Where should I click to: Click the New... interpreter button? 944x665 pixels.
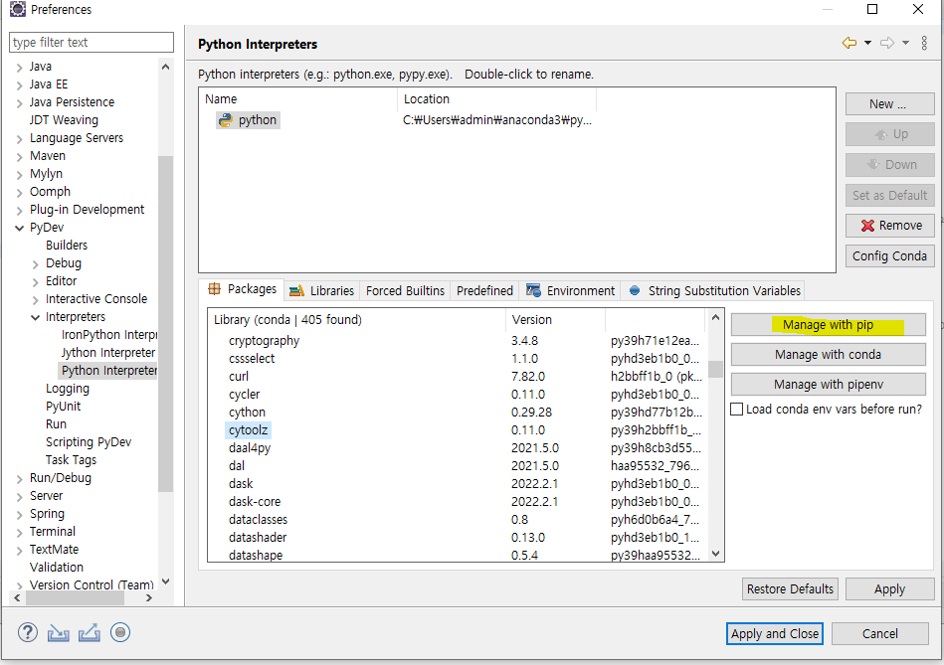tap(890, 104)
